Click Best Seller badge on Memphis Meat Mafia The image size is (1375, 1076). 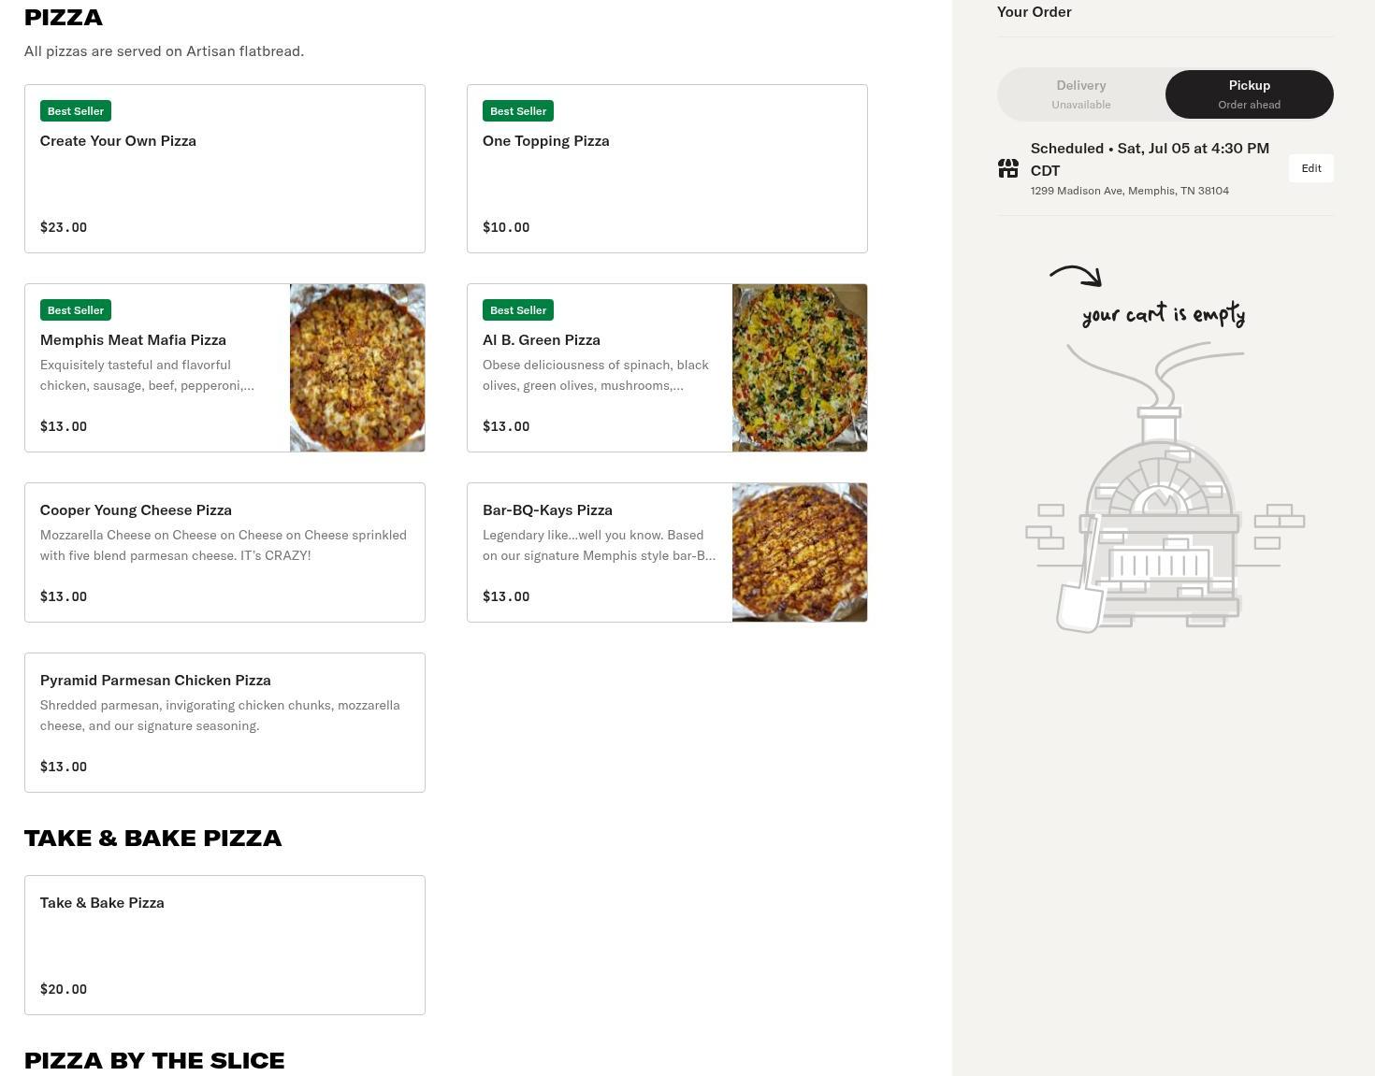pyautogui.click(x=76, y=310)
